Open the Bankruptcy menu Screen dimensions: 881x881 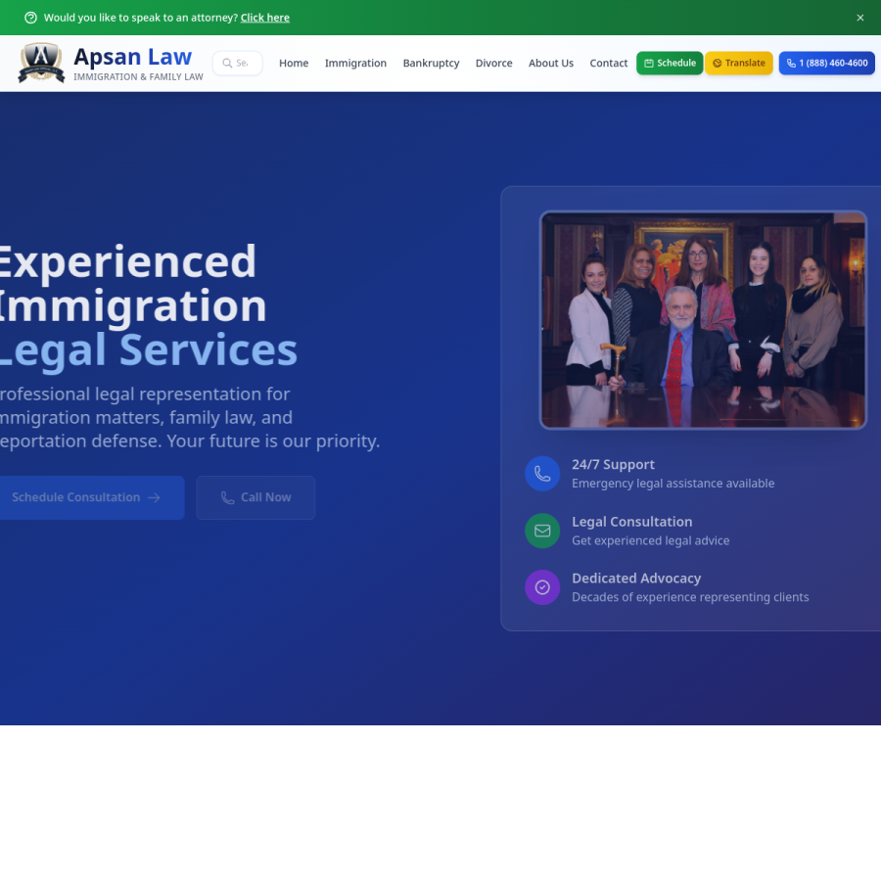[x=431, y=63]
